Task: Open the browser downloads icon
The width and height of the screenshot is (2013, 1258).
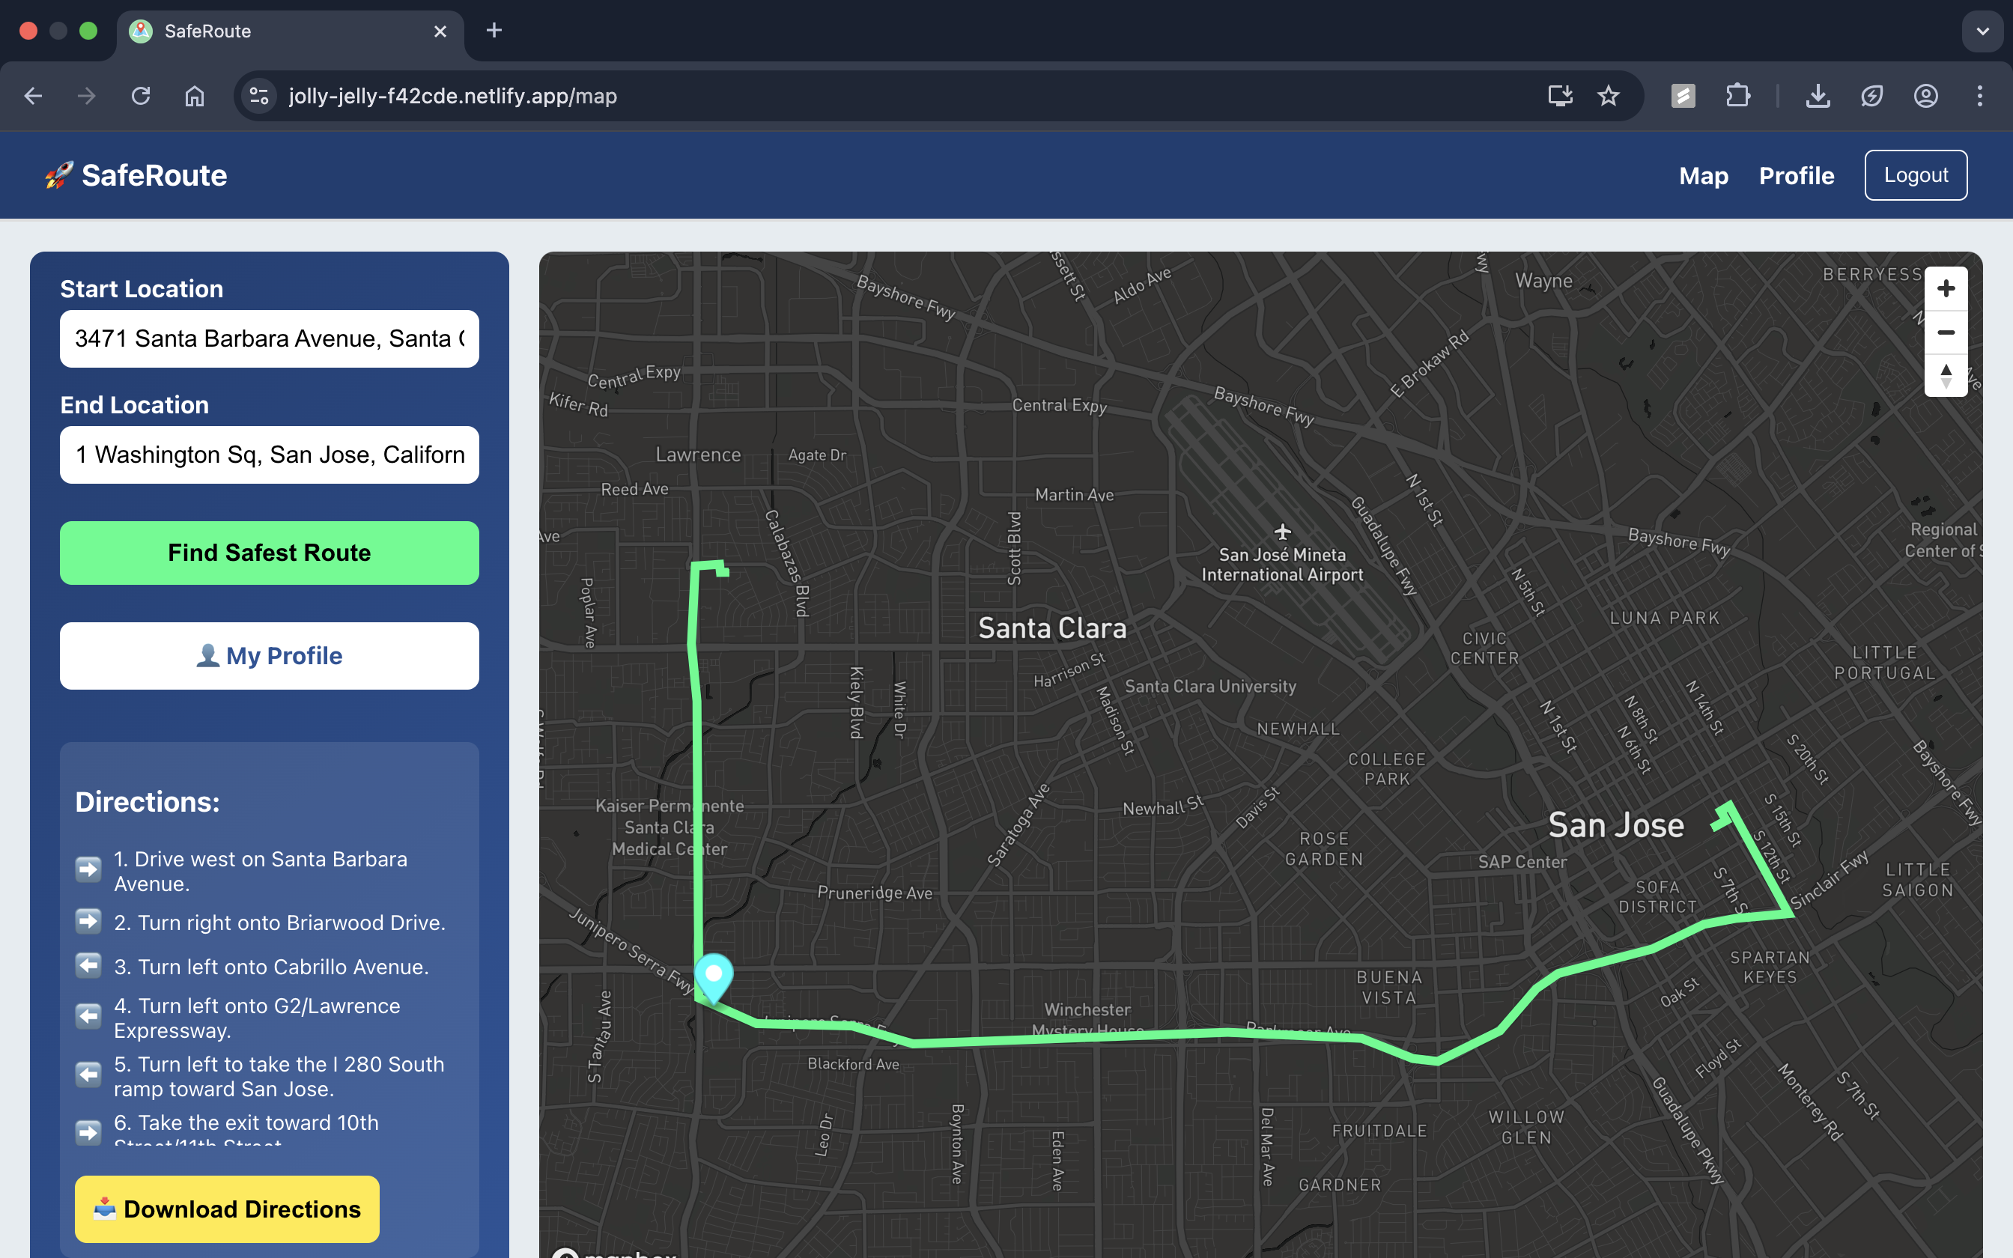Action: (x=1818, y=96)
